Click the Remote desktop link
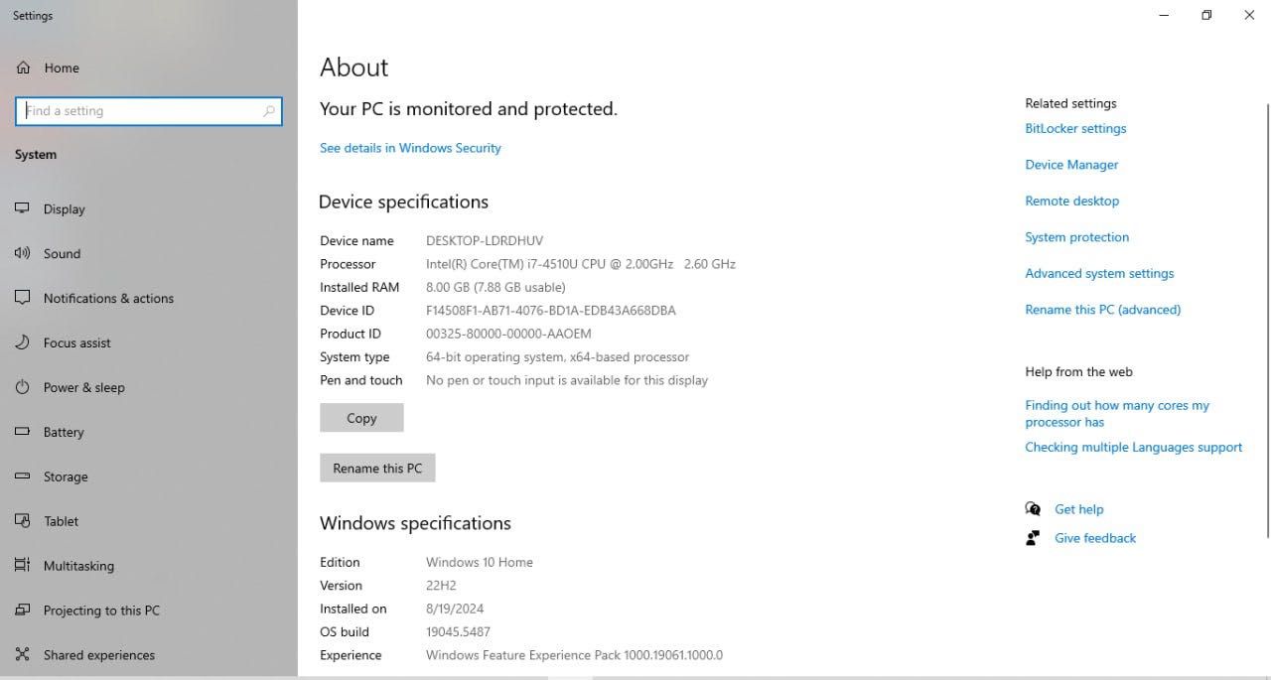 [1071, 201]
